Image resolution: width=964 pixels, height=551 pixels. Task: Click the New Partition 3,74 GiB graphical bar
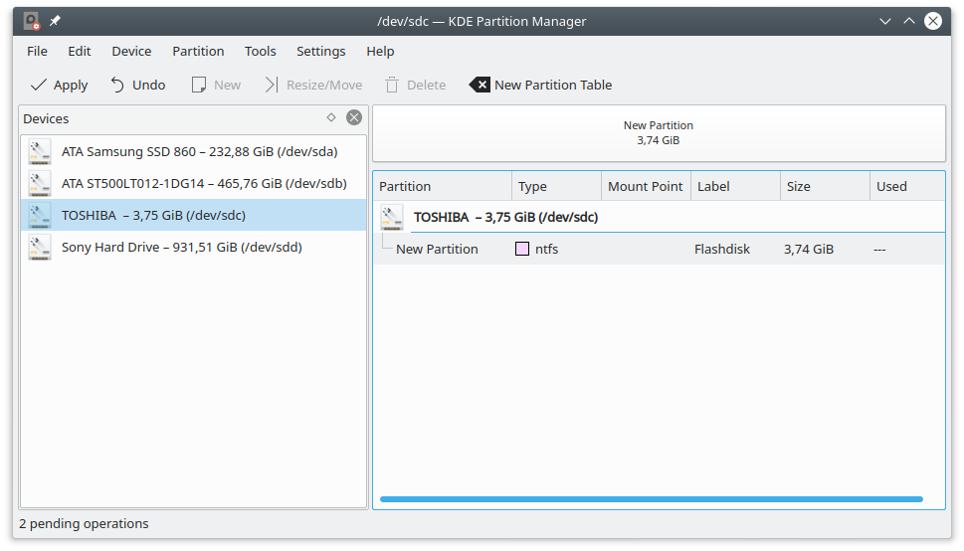[x=658, y=133]
